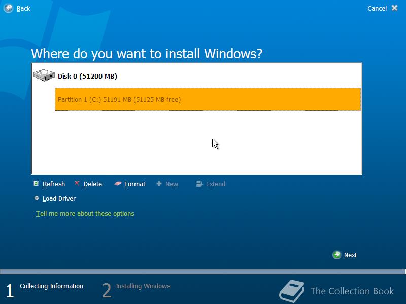Click the Load Driver disc icon
The height and width of the screenshot is (304, 406).
(x=37, y=198)
